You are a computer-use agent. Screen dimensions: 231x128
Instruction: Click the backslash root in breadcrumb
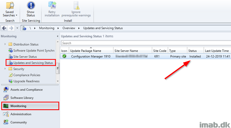(x=30, y=28)
